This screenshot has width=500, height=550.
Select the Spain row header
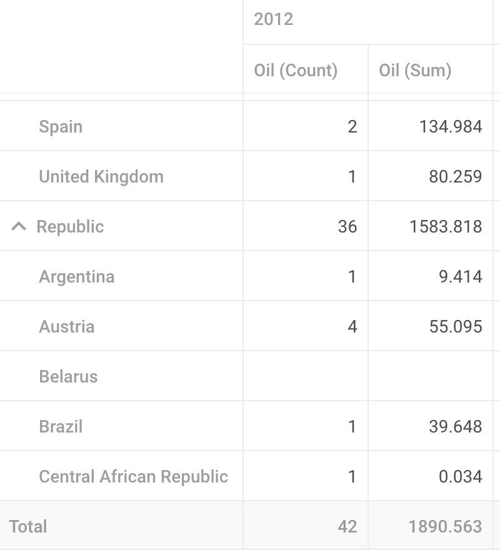121,126
